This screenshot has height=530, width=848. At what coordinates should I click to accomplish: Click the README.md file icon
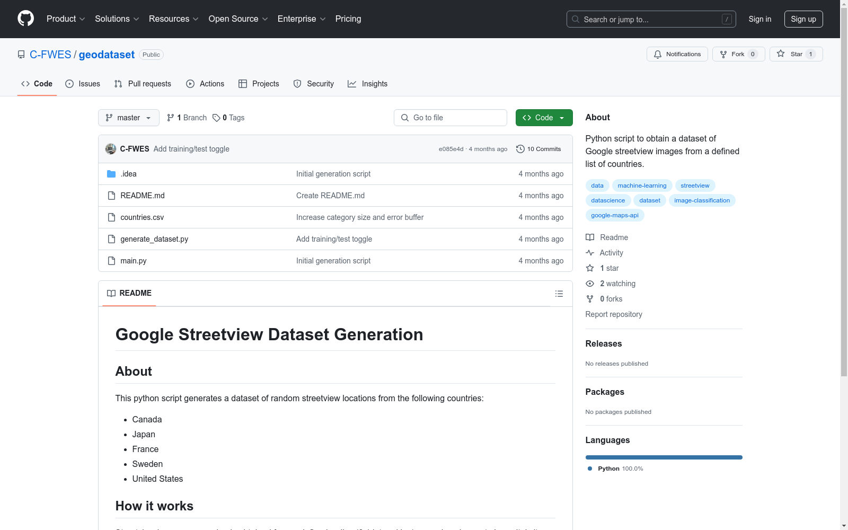111,196
